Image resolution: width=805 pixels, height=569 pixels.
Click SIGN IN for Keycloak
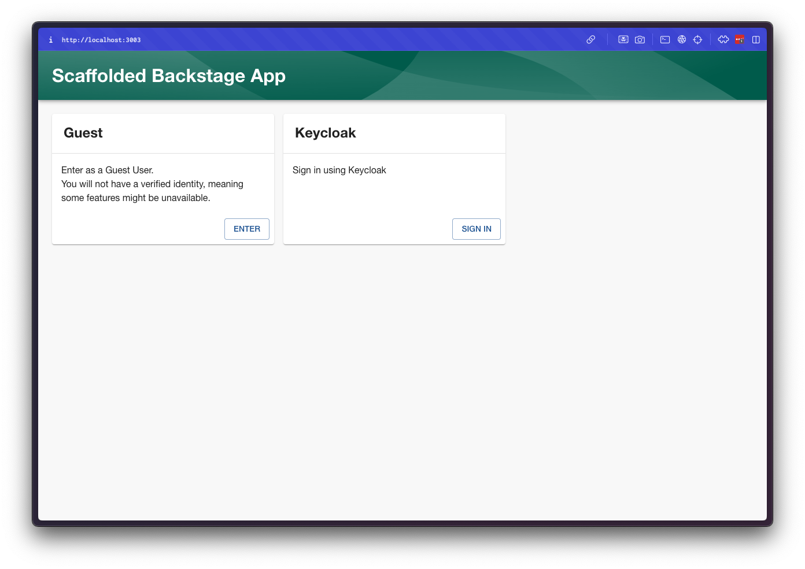[477, 229]
